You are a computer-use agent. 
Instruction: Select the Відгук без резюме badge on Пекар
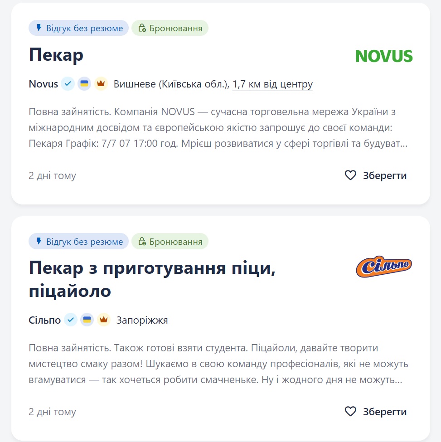(78, 28)
